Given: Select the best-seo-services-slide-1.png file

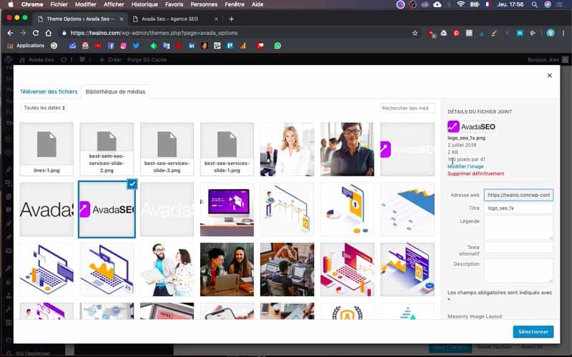Looking at the screenshot, I should click(227, 149).
